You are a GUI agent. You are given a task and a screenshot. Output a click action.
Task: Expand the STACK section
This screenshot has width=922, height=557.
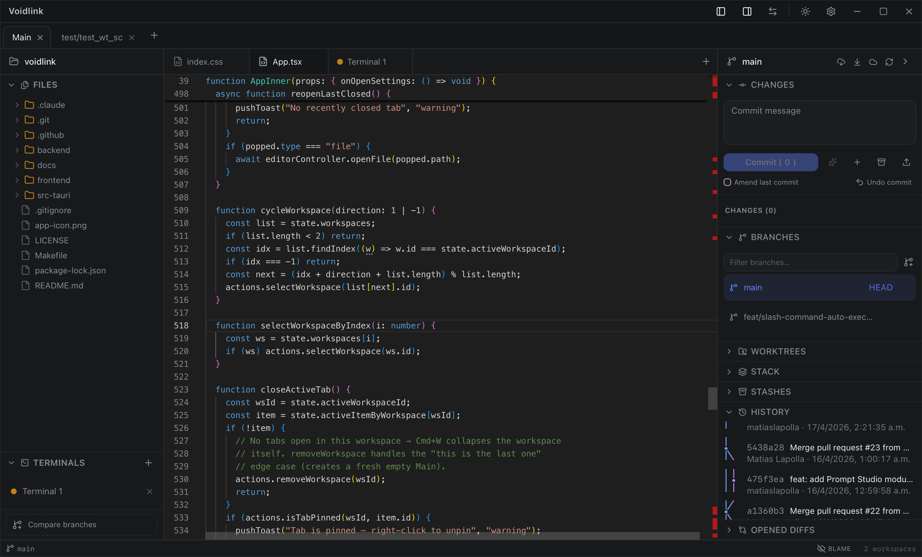point(729,371)
